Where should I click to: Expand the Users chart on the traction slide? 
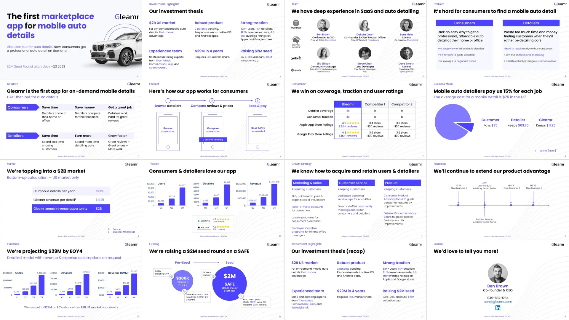pos(168,195)
